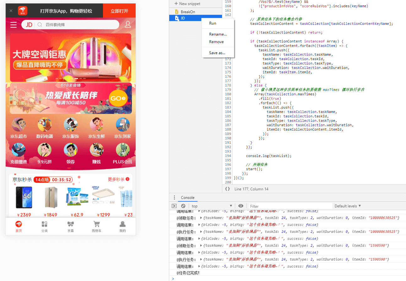Open the refrigerator product priced ¥1849
This screenshot has height=281, width=406.
point(51,201)
